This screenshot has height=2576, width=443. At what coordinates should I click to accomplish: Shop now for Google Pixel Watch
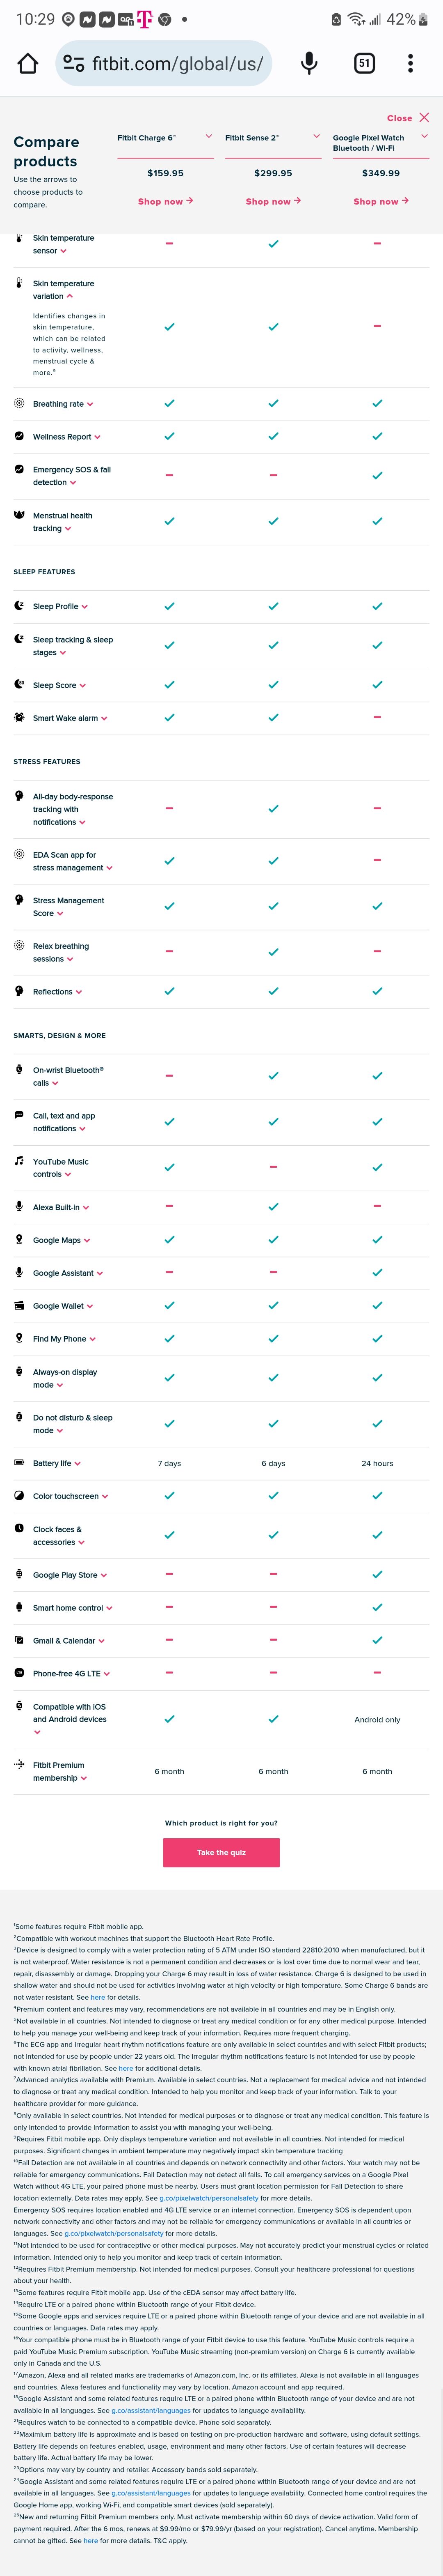click(380, 201)
